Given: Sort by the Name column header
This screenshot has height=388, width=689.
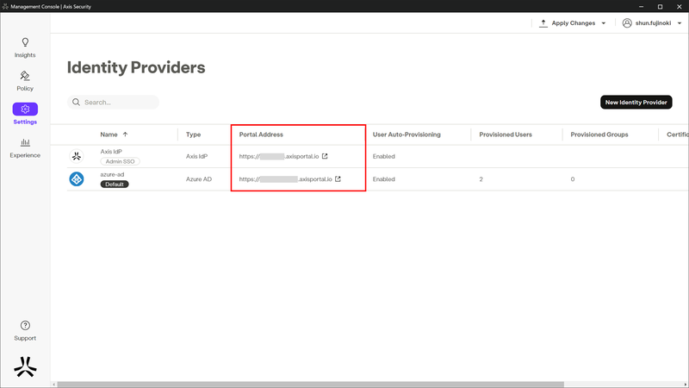Looking at the screenshot, I should point(109,135).
